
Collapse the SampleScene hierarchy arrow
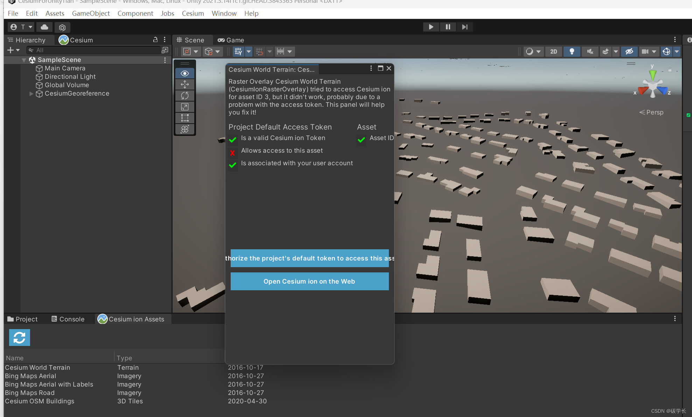click(24, 60)
